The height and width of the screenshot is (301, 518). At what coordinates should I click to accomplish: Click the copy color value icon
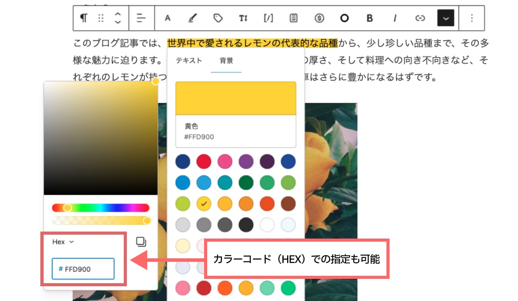point(141,241)
